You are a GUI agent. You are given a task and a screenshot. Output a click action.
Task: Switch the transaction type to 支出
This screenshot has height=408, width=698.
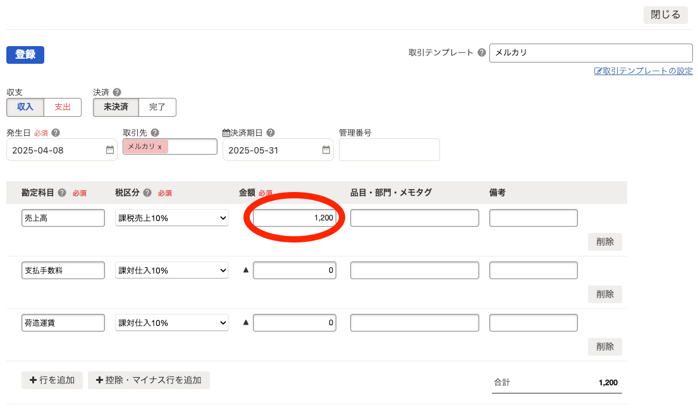pyautogui.click(x=62, y=107)
